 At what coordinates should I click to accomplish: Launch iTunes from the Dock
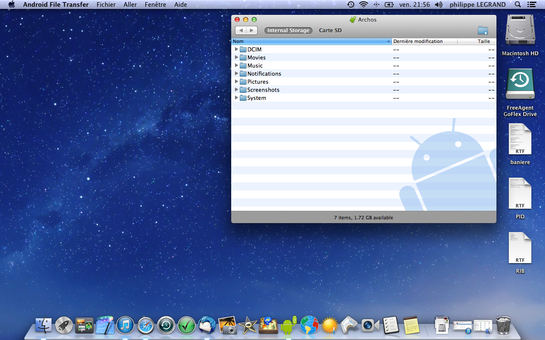coord(125,326)
